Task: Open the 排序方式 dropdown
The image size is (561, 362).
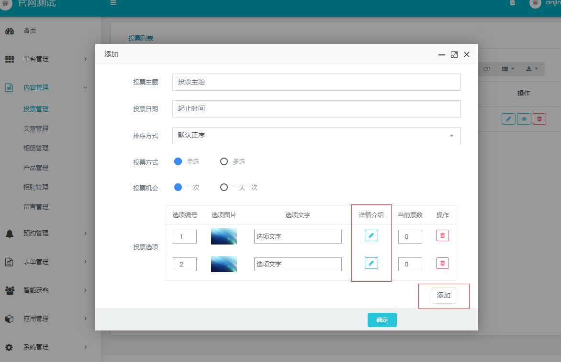Action: point(316,136)
